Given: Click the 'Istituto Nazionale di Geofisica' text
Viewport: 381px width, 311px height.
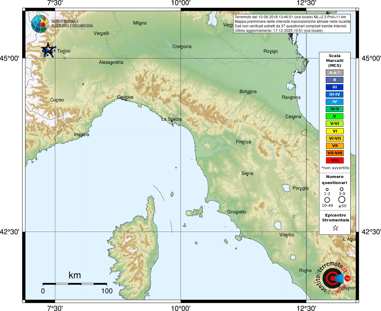Looking at the screenshot, I should (72, 24).
